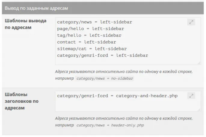The height and width of the screenshot is (137, 206).
Task: Click hint text under output templates textarea
Action: coord(124,72)
